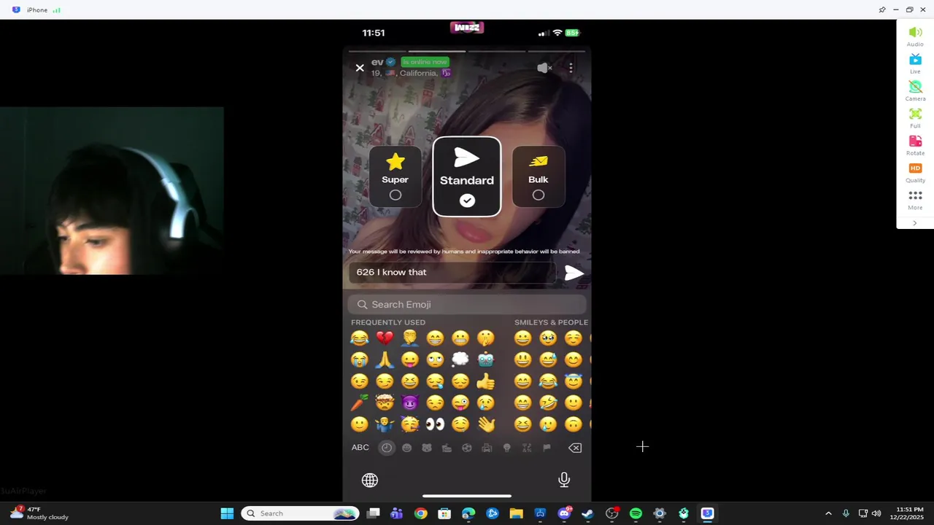Select the Standard message option
Viewport: 934px width, 525px height.
pyautogui.click(x=467, y=176)
